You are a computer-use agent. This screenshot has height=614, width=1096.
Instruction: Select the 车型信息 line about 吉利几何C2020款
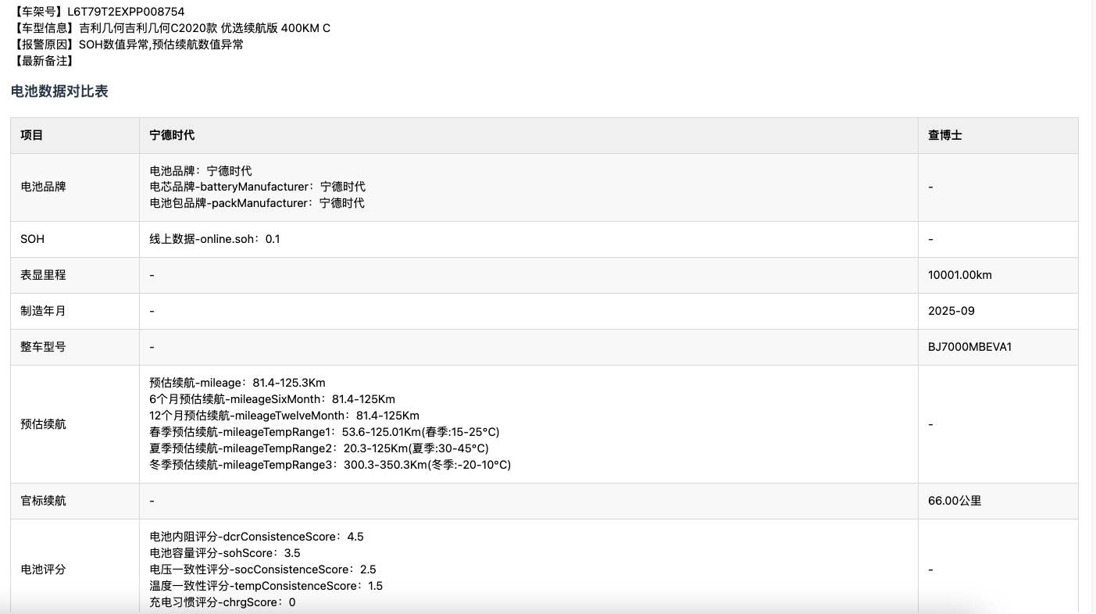pyautogui.click(x=171, y=28)
